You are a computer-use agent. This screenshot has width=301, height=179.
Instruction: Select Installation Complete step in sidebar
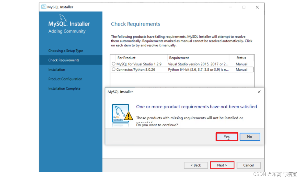[64, 88]
